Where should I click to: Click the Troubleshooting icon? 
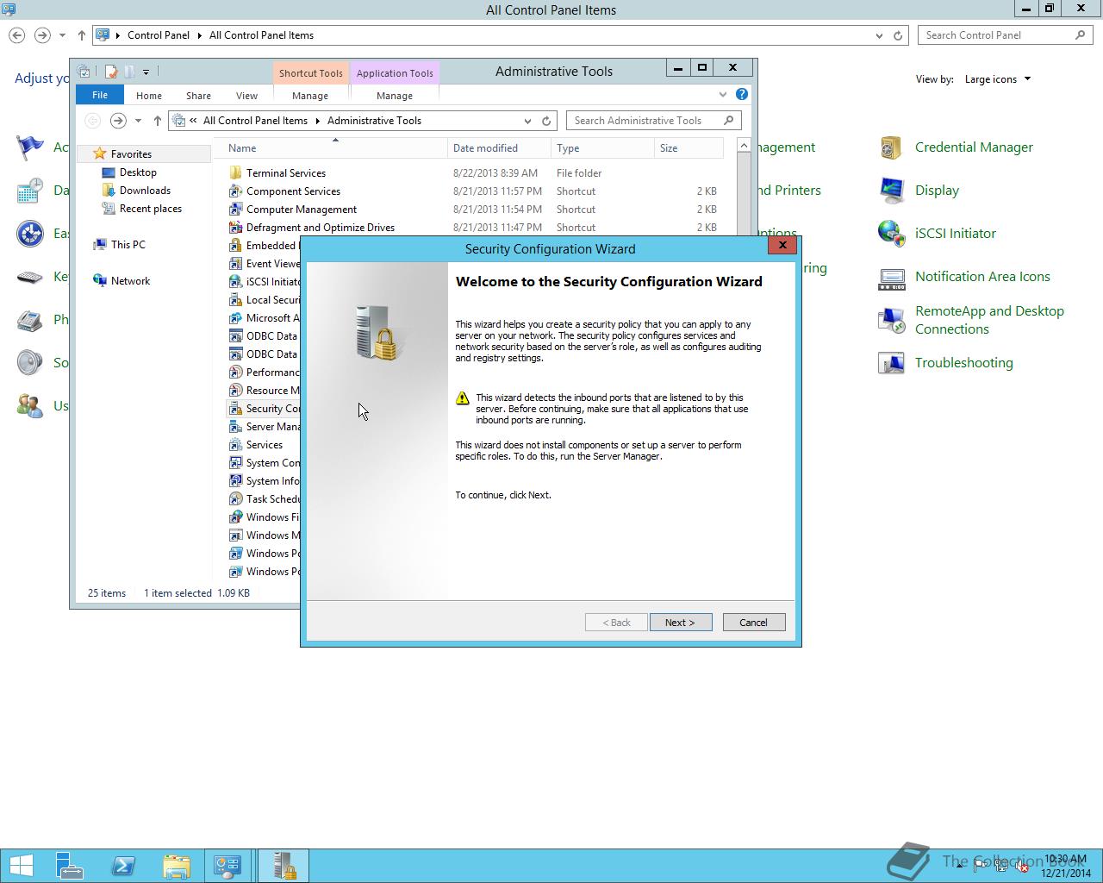891,363
